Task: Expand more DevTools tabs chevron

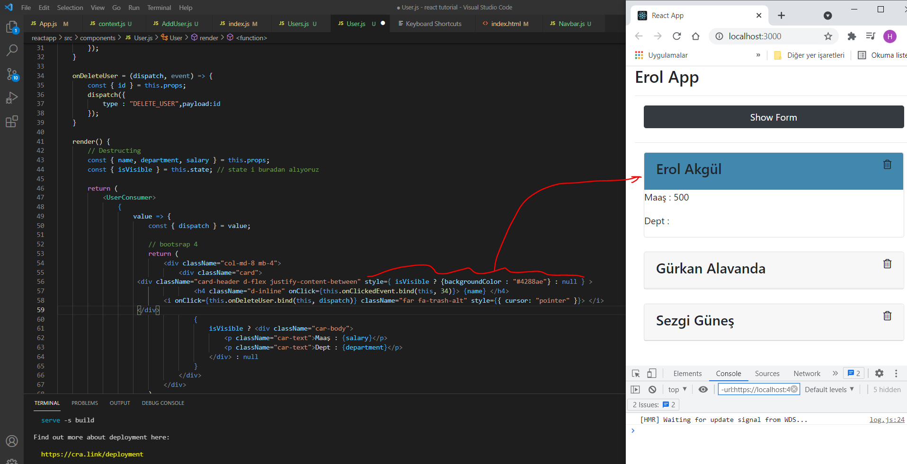Action: click(835, 373)
